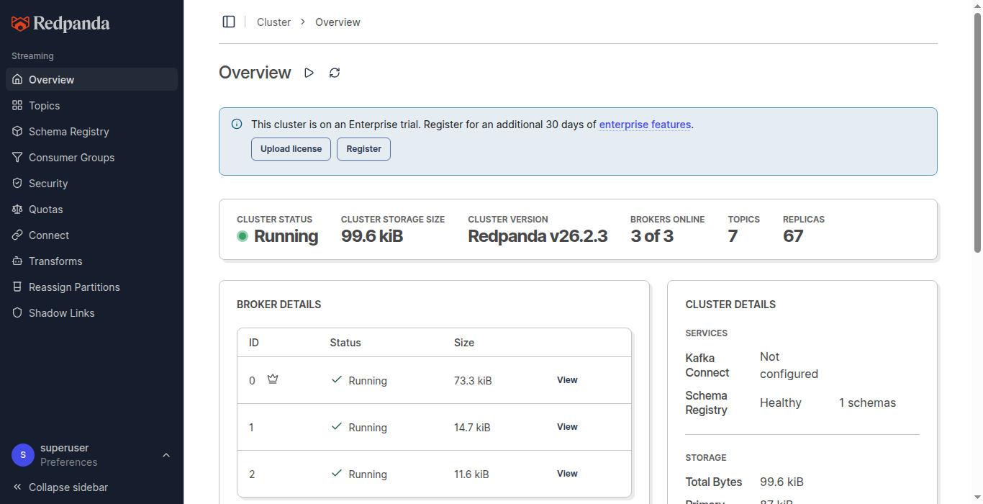Screen dimensions: 983x504
Task: Click the Transforms robot icon
Action: (17, 261)
